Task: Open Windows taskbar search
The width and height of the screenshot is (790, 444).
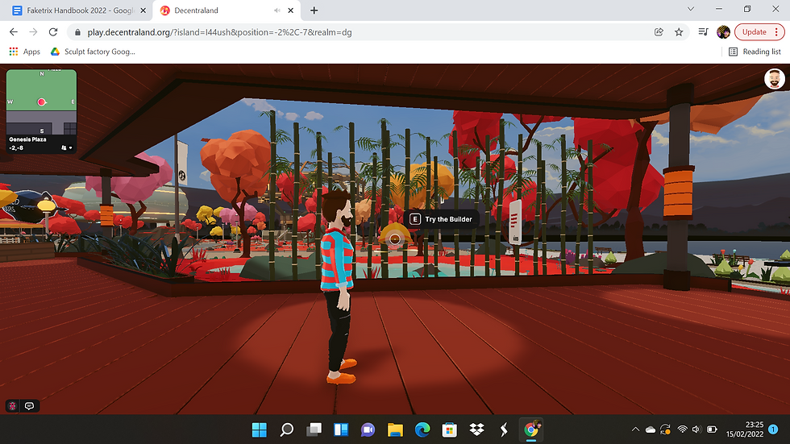Action: pos(287,429)
